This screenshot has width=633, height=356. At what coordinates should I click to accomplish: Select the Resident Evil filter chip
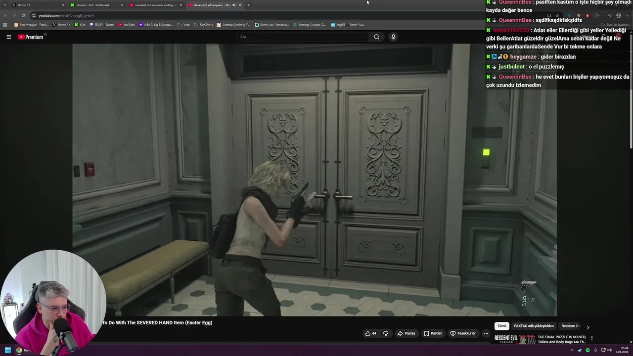tap(570, 326)
